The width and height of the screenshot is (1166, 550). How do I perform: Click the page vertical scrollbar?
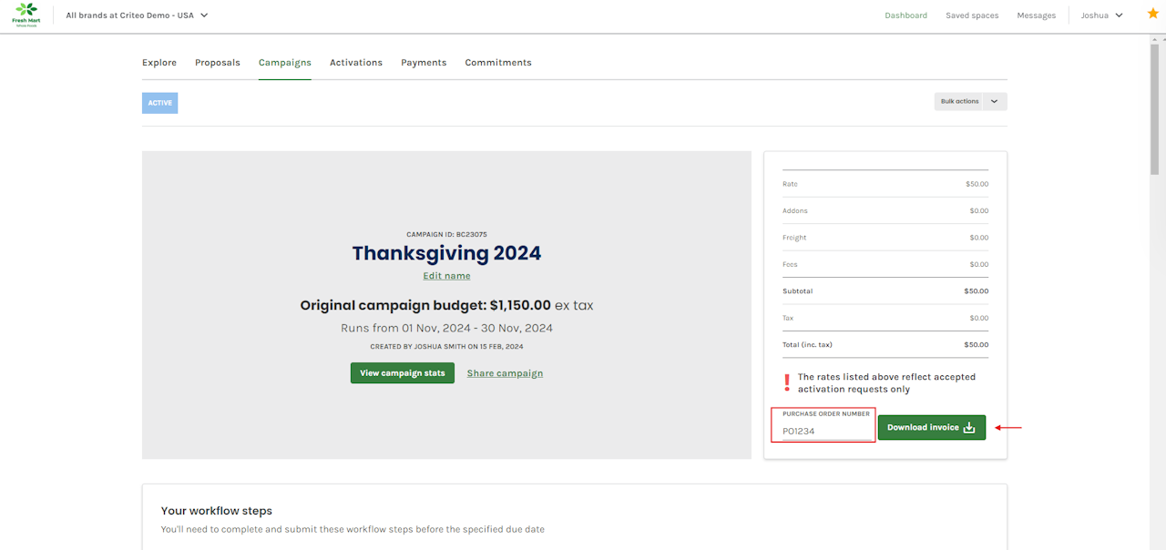(x=1155, y=109)
